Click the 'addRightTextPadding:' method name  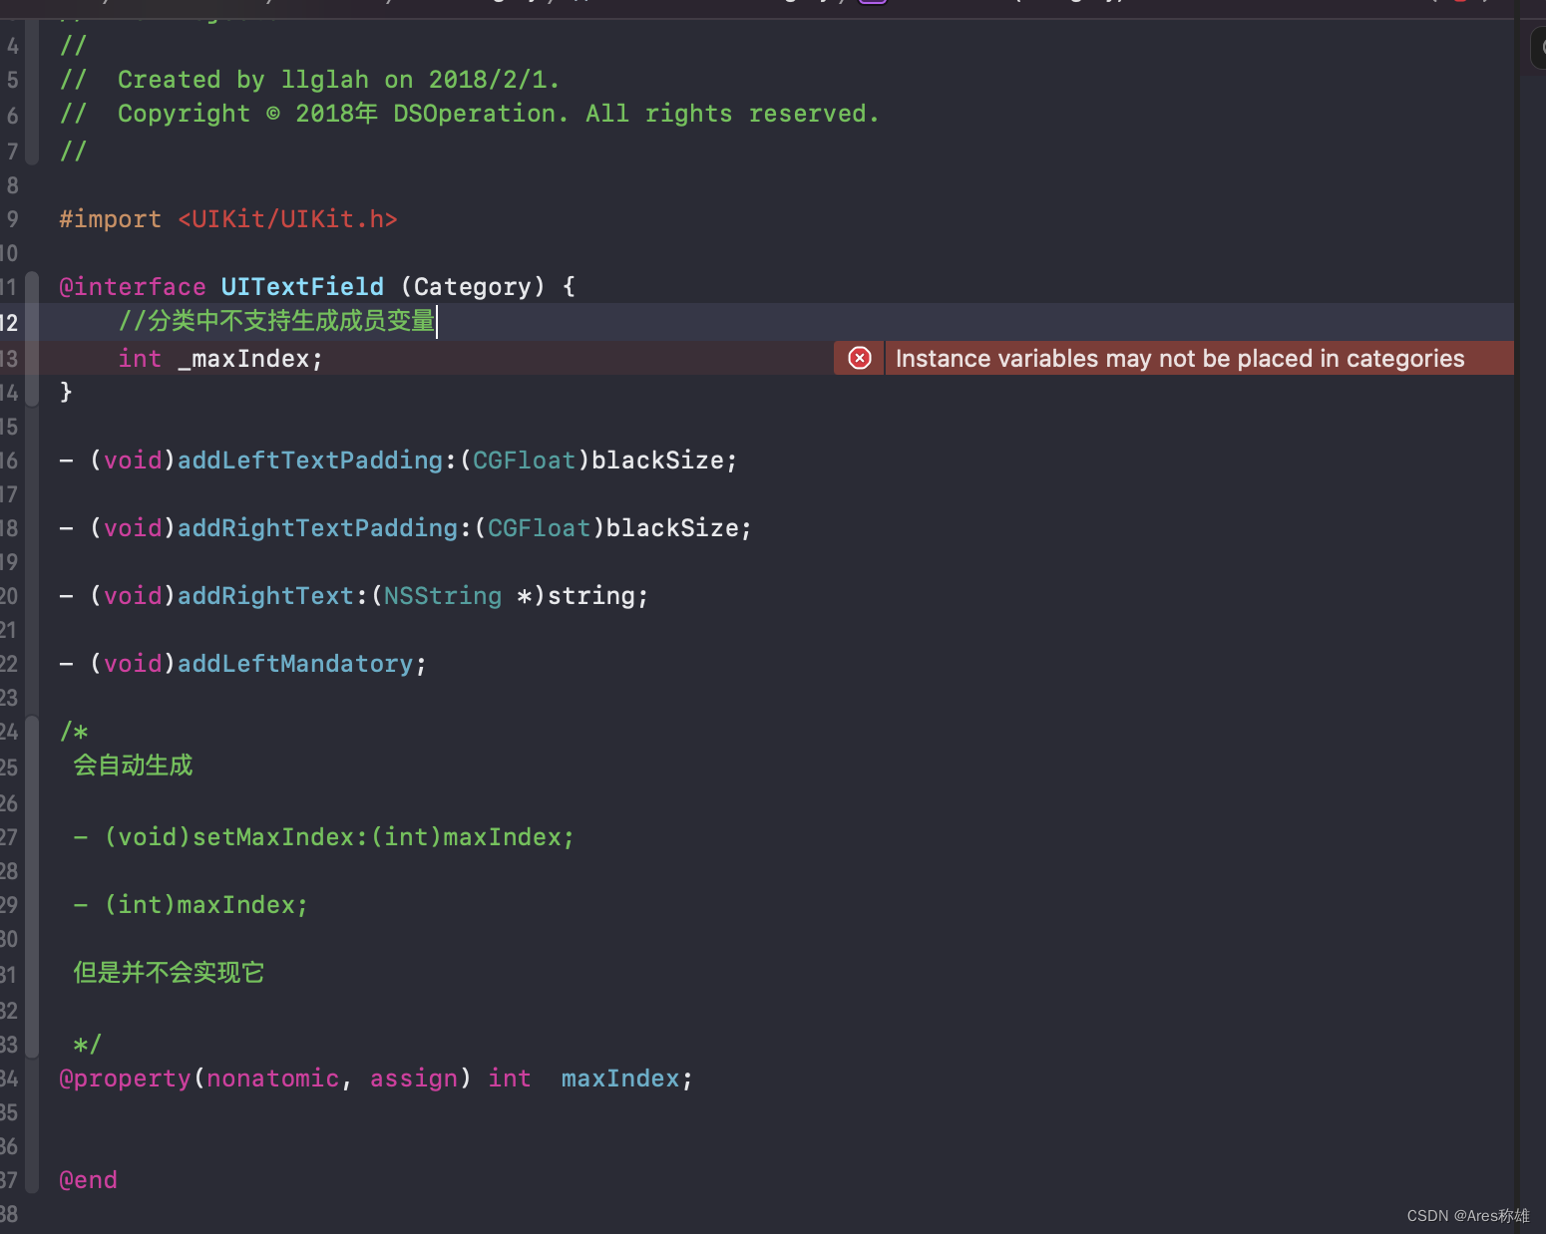[324, 528]
